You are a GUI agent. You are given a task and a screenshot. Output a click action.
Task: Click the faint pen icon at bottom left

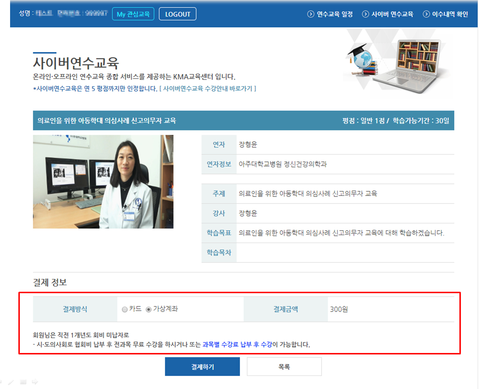click(x=11, y=382)
